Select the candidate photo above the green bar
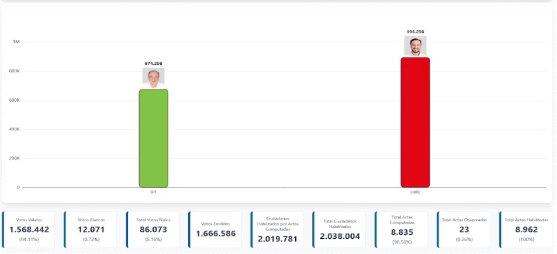Viewport: 557px width, 254px height. (153, 77)
